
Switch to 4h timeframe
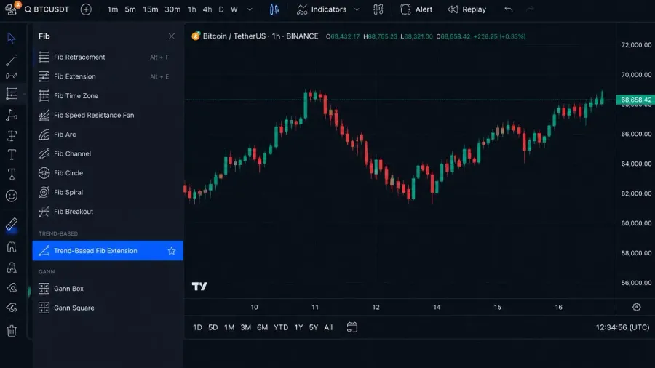coord(207,9)
